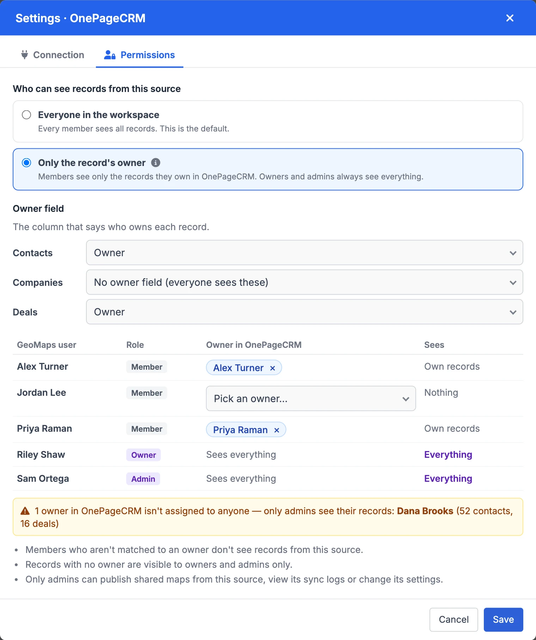The image size is (536, 640).
Task: Click the Nothing value in Jordan Lee's row
Action: coord(441,393)
